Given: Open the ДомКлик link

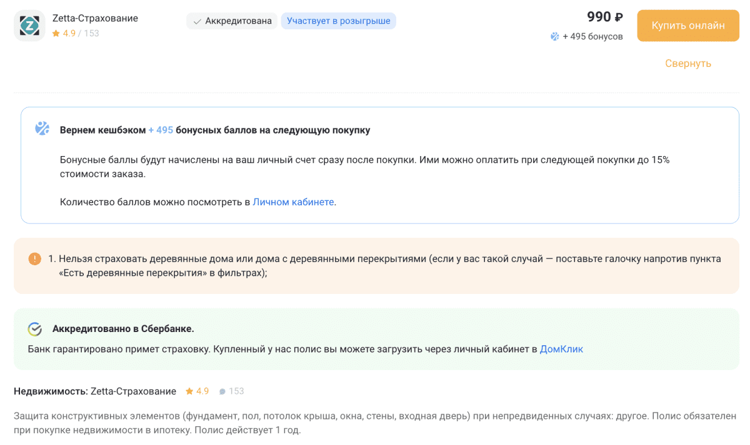Looking at the screenshot, I should pyautogui.click(x=561, y=349).
